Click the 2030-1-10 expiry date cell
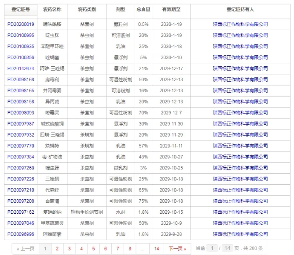Viewport: 294px width, 255px height. click(x=171, y=57)
